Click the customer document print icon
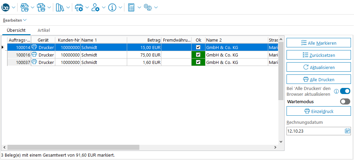Image resolution: width=354 pixels, height=160 pixels. tap(24, 7)
